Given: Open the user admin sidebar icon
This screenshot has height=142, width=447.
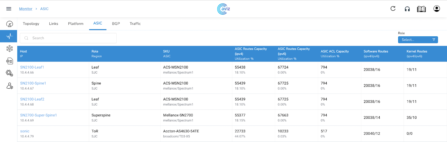Looking at the screenshot, I should (x=9, y=86).
